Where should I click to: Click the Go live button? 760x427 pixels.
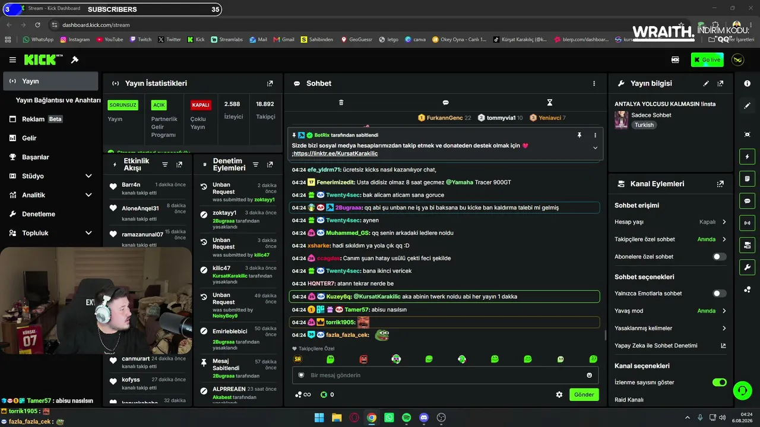[x=707, y=60]
